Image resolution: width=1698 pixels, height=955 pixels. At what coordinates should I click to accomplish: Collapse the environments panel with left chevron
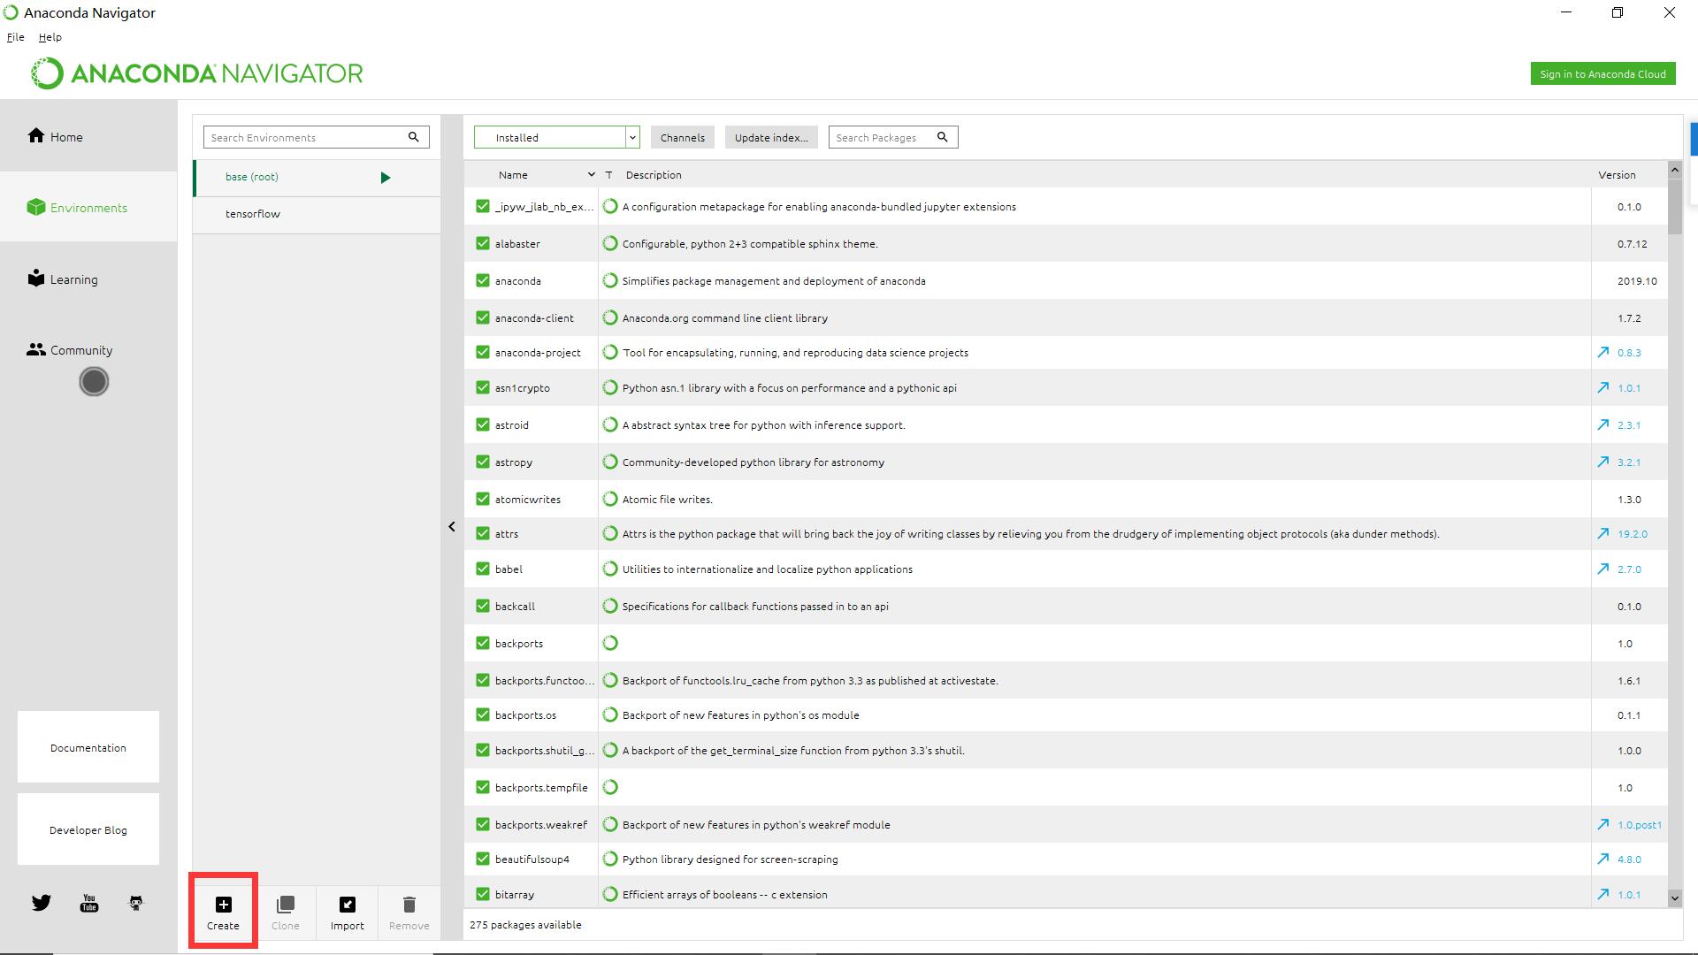point(452,527)
